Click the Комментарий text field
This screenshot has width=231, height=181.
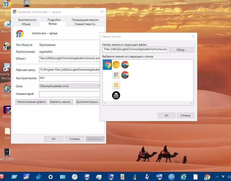tap(69, 94)
